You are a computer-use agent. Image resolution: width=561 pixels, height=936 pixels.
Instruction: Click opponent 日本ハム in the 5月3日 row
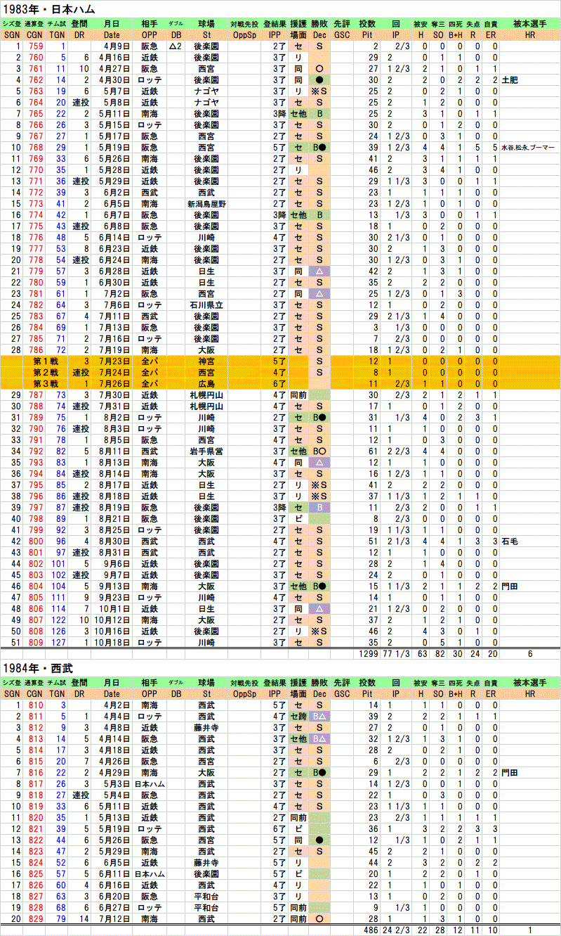(150, 783)
